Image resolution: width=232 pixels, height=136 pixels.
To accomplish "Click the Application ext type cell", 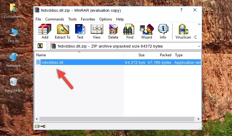I will tap(187, 62).
